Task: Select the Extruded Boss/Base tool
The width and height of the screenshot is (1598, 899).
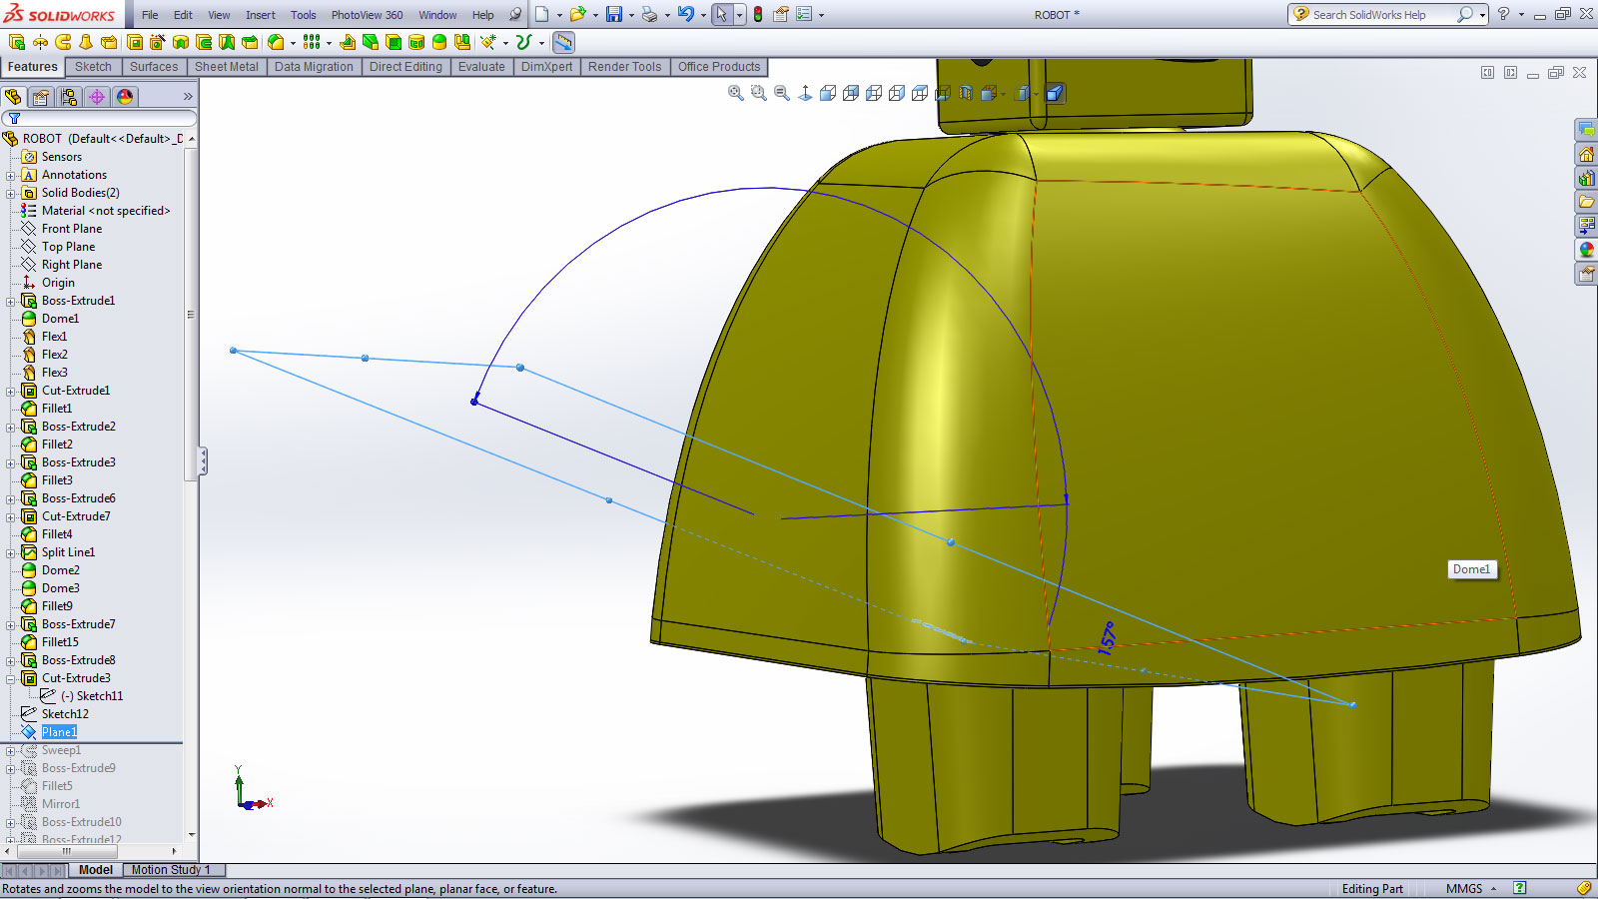Action: (17, 42)
